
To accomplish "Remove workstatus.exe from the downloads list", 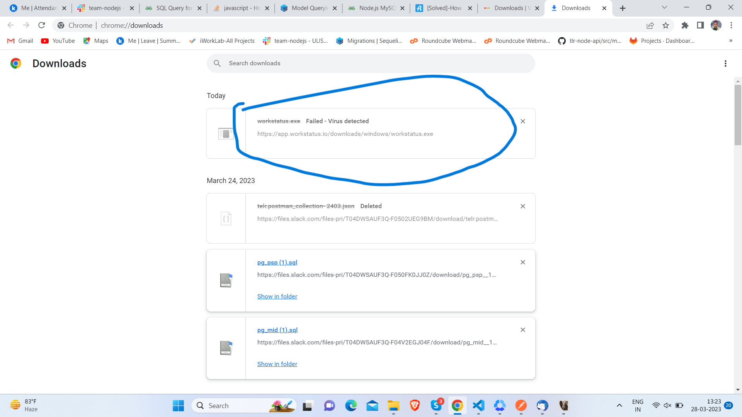I will point(523,121).
